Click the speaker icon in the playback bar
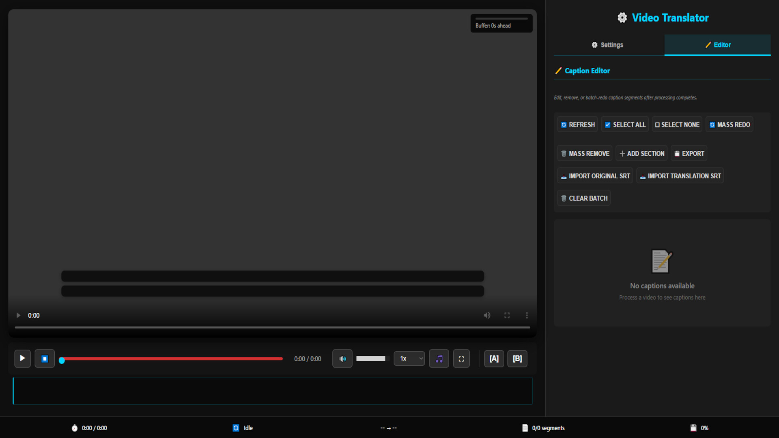Screen dimensions: 779x438 pos(342,359)
